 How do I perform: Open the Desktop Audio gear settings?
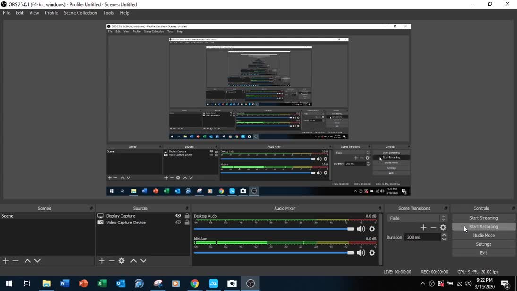click(372, 229)
